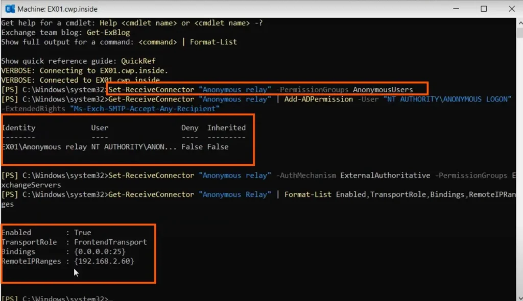Maximize the Exchange shell window
Viewport: 523px width, 301px height.
(484, 9)
